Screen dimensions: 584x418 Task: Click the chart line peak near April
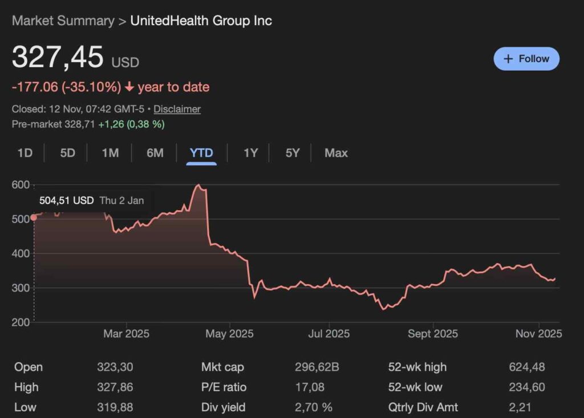click(198, 185)
